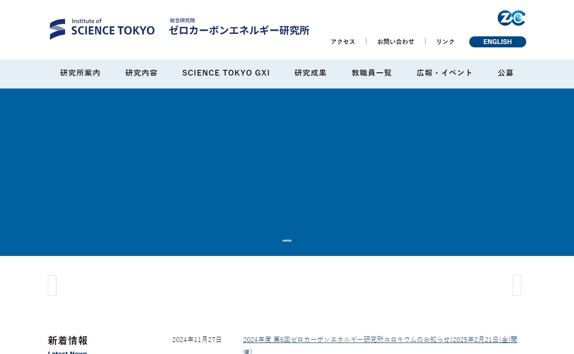The width and height of the screenshot is (574, 354).
Task: Go to お問い合わせ contact page
Action: (x=396, y=42)
